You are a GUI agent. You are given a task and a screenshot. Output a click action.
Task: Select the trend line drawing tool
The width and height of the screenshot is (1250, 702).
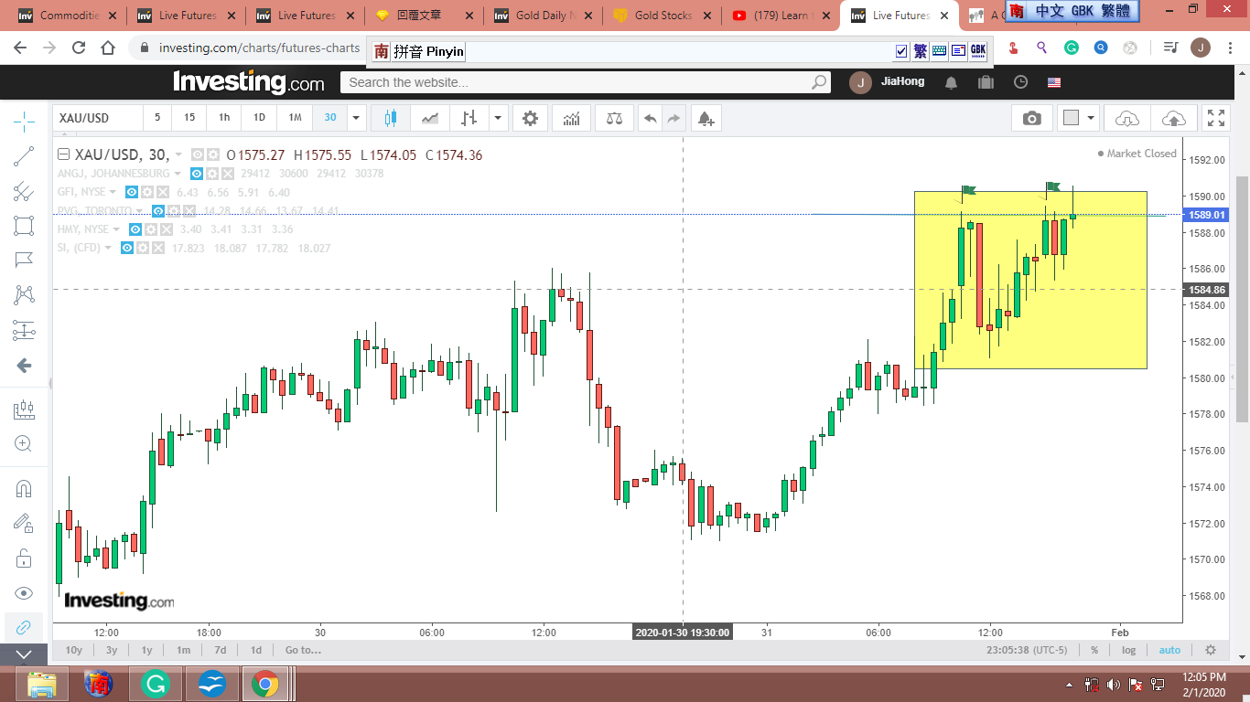click(x=24, y=156)
